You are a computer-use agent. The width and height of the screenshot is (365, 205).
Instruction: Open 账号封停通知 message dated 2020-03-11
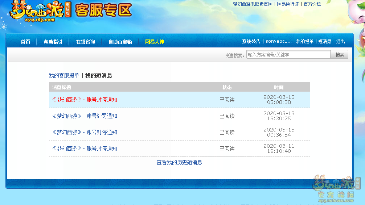point(85,148)
